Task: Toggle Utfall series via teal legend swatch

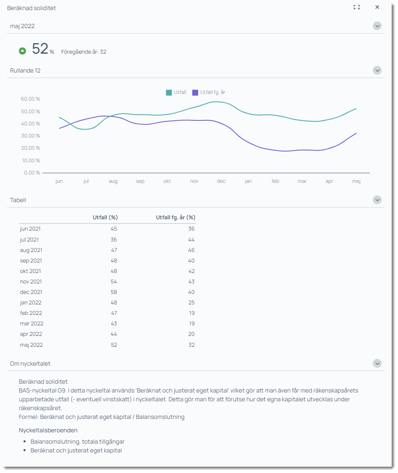Action: (x=169, y=93)
